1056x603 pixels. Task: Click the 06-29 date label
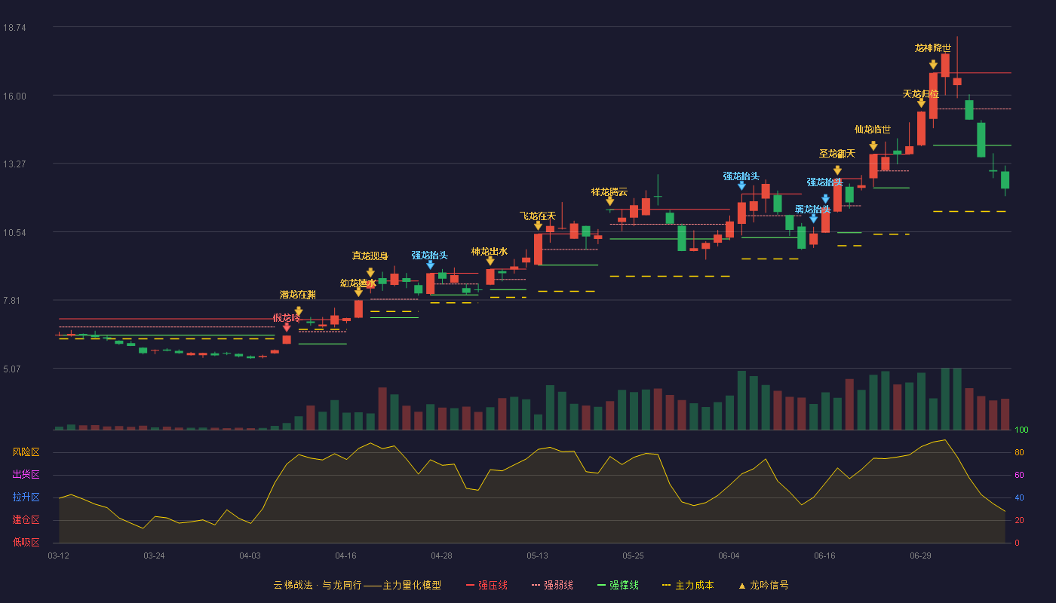pos(920,556)
